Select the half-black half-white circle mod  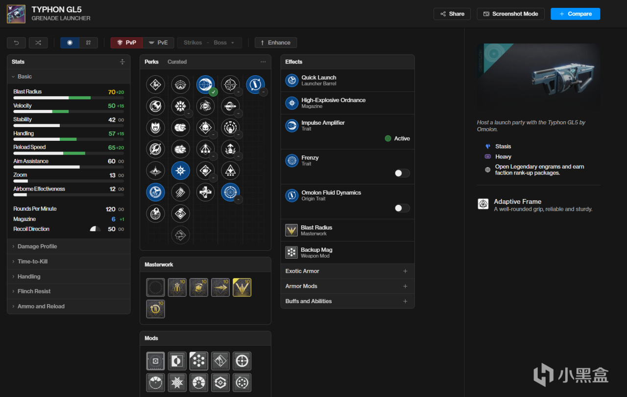click(x=177, y=361)
